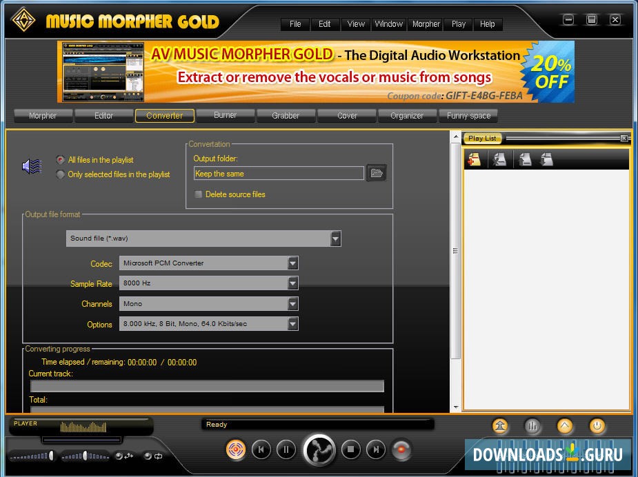
Task: Enable the 'Delete source files' checkbox
Action: point(198,194)
